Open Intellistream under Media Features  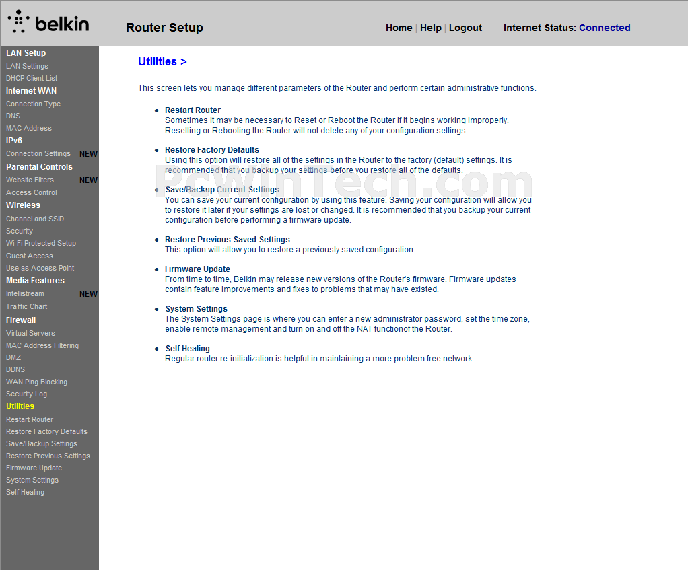coord(25,294)
